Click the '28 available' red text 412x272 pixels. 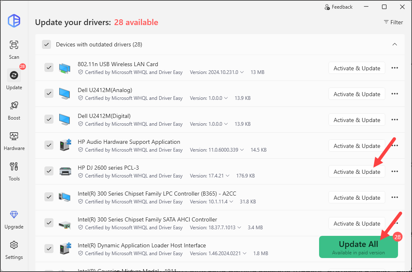pyautogui.click(x=136, y=22)
